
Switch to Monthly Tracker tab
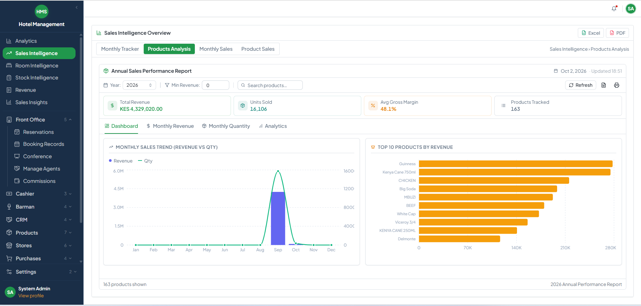pos(120,49)
